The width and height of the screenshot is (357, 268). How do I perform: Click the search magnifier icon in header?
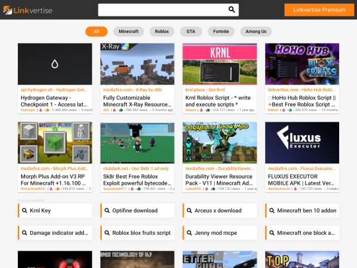pos(231,9)
